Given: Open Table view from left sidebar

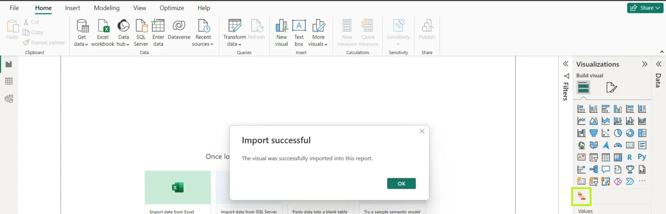Looking at the screenshot, I should click(x=9, y=81).
